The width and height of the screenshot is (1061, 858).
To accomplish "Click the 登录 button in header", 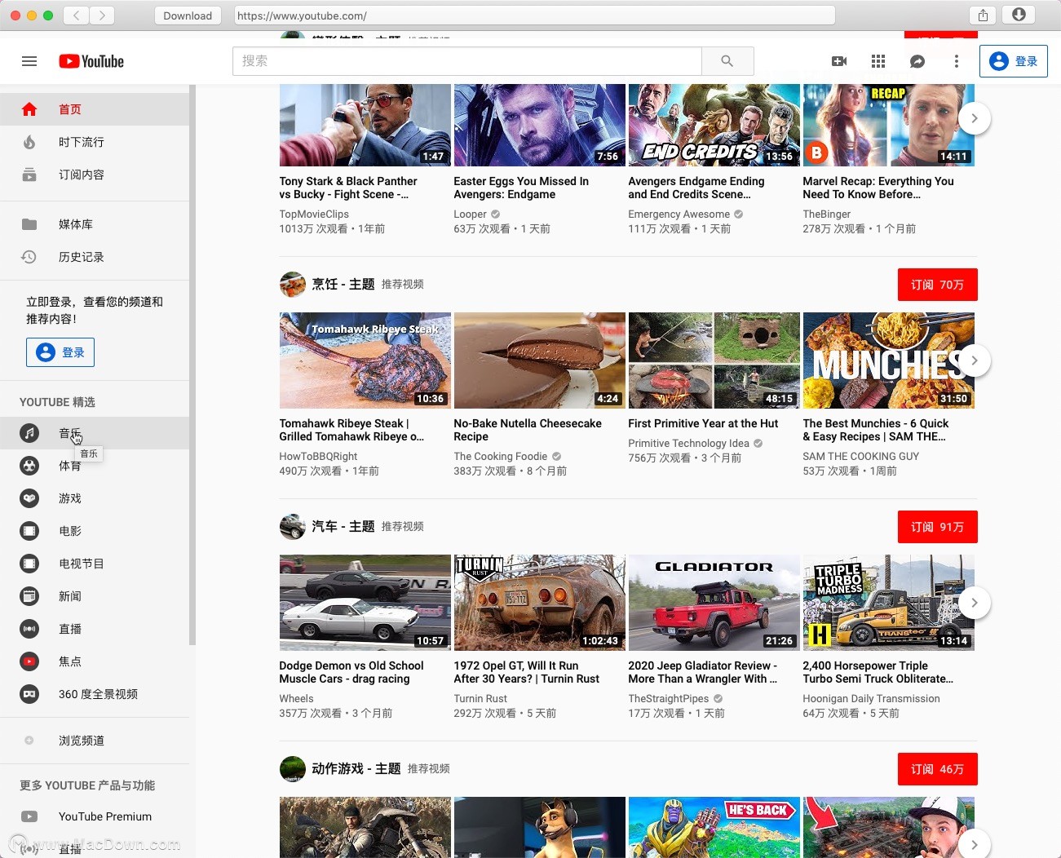I will click(x=1014, y=61).
